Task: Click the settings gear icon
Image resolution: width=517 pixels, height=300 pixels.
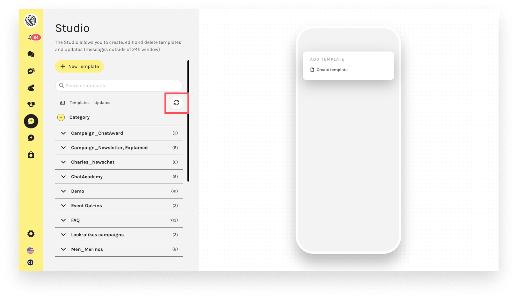Action: (x=31, y=234)
